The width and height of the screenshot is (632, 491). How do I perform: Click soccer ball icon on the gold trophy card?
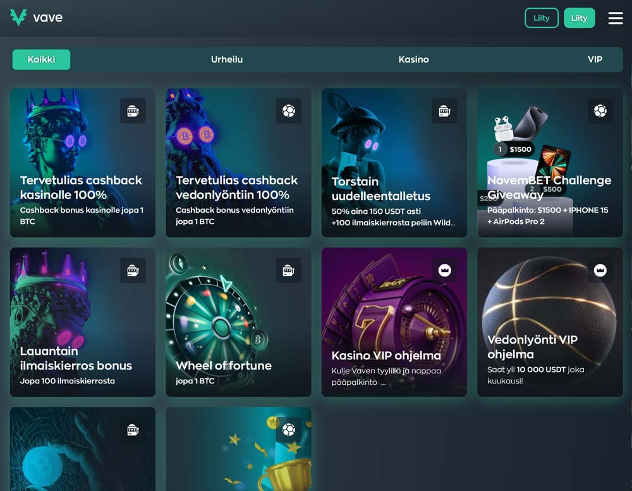pyautogui.click(x=289, y=430)
